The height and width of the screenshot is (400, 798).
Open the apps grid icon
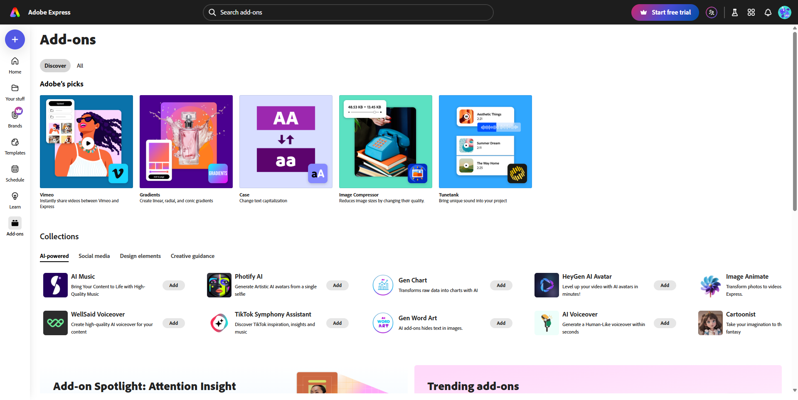coord(751,12)
